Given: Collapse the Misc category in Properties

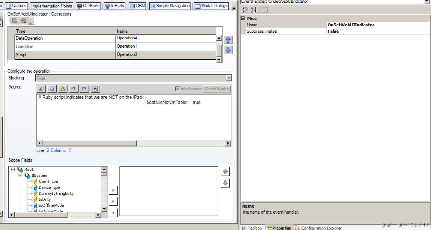Looking at the screenshot, I should pos(243,18).
